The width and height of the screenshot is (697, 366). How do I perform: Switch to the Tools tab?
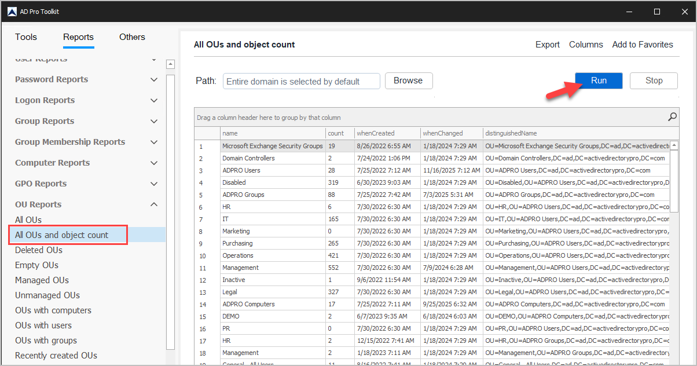(x=26, y=37)
